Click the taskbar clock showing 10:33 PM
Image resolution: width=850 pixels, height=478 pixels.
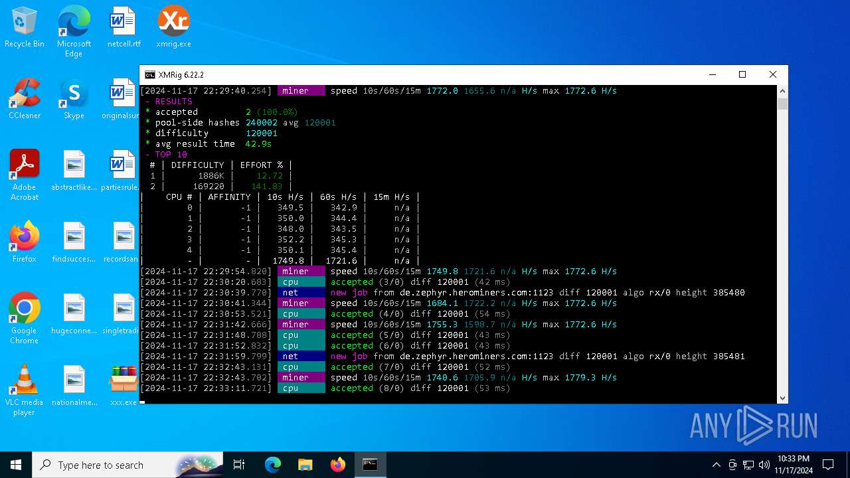tap(793, 465)
